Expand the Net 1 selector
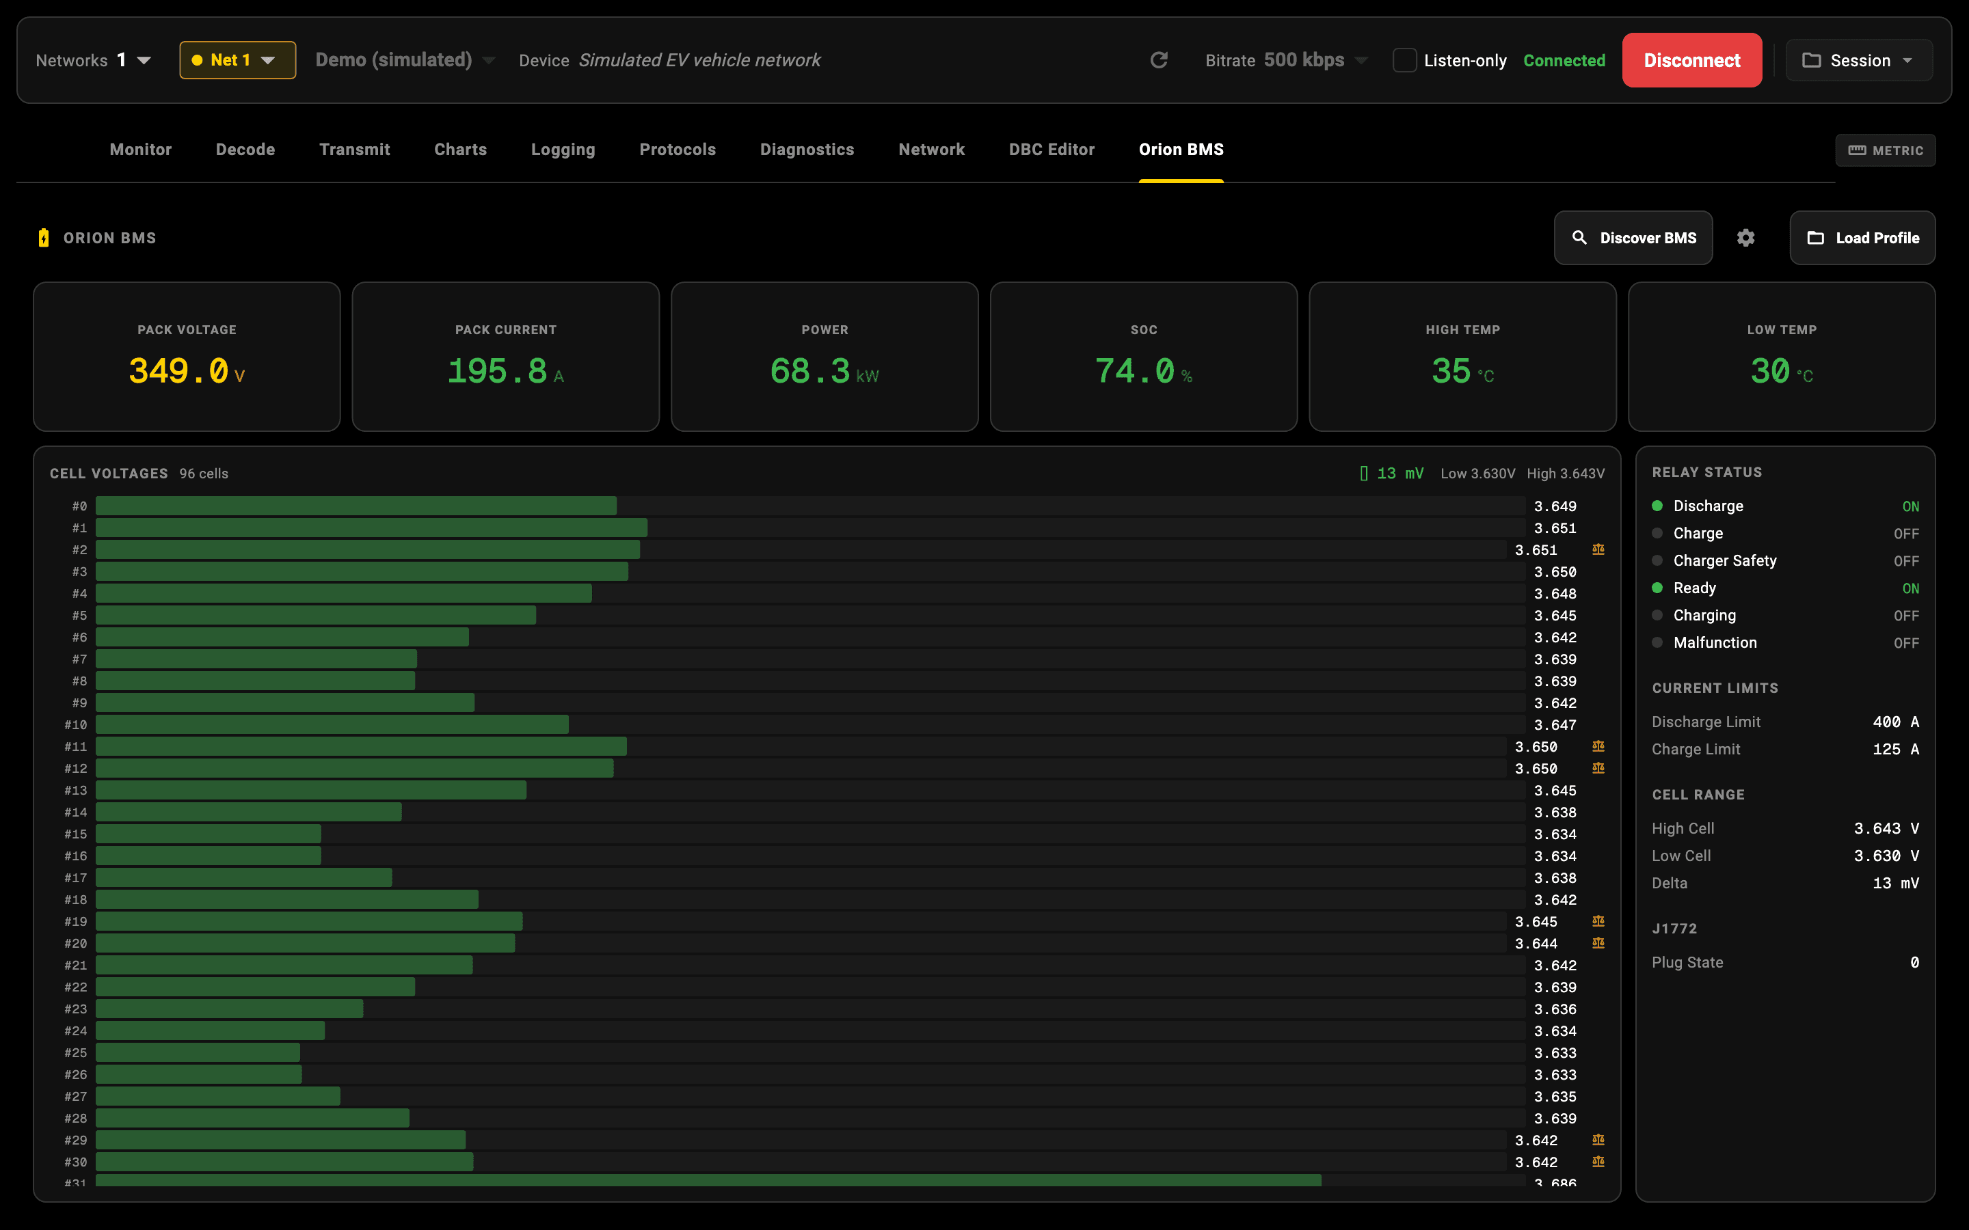This screenshot has width=1969, height=1230. point(238,60)
